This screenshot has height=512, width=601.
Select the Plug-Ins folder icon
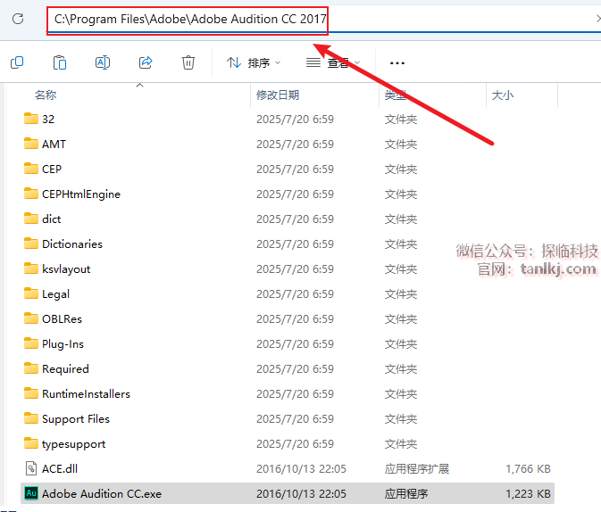[x=31, y=343]
